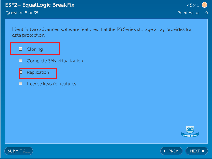Click the Point Value: 10 text
Screen dimensions: 212x159
pos(193,13)
